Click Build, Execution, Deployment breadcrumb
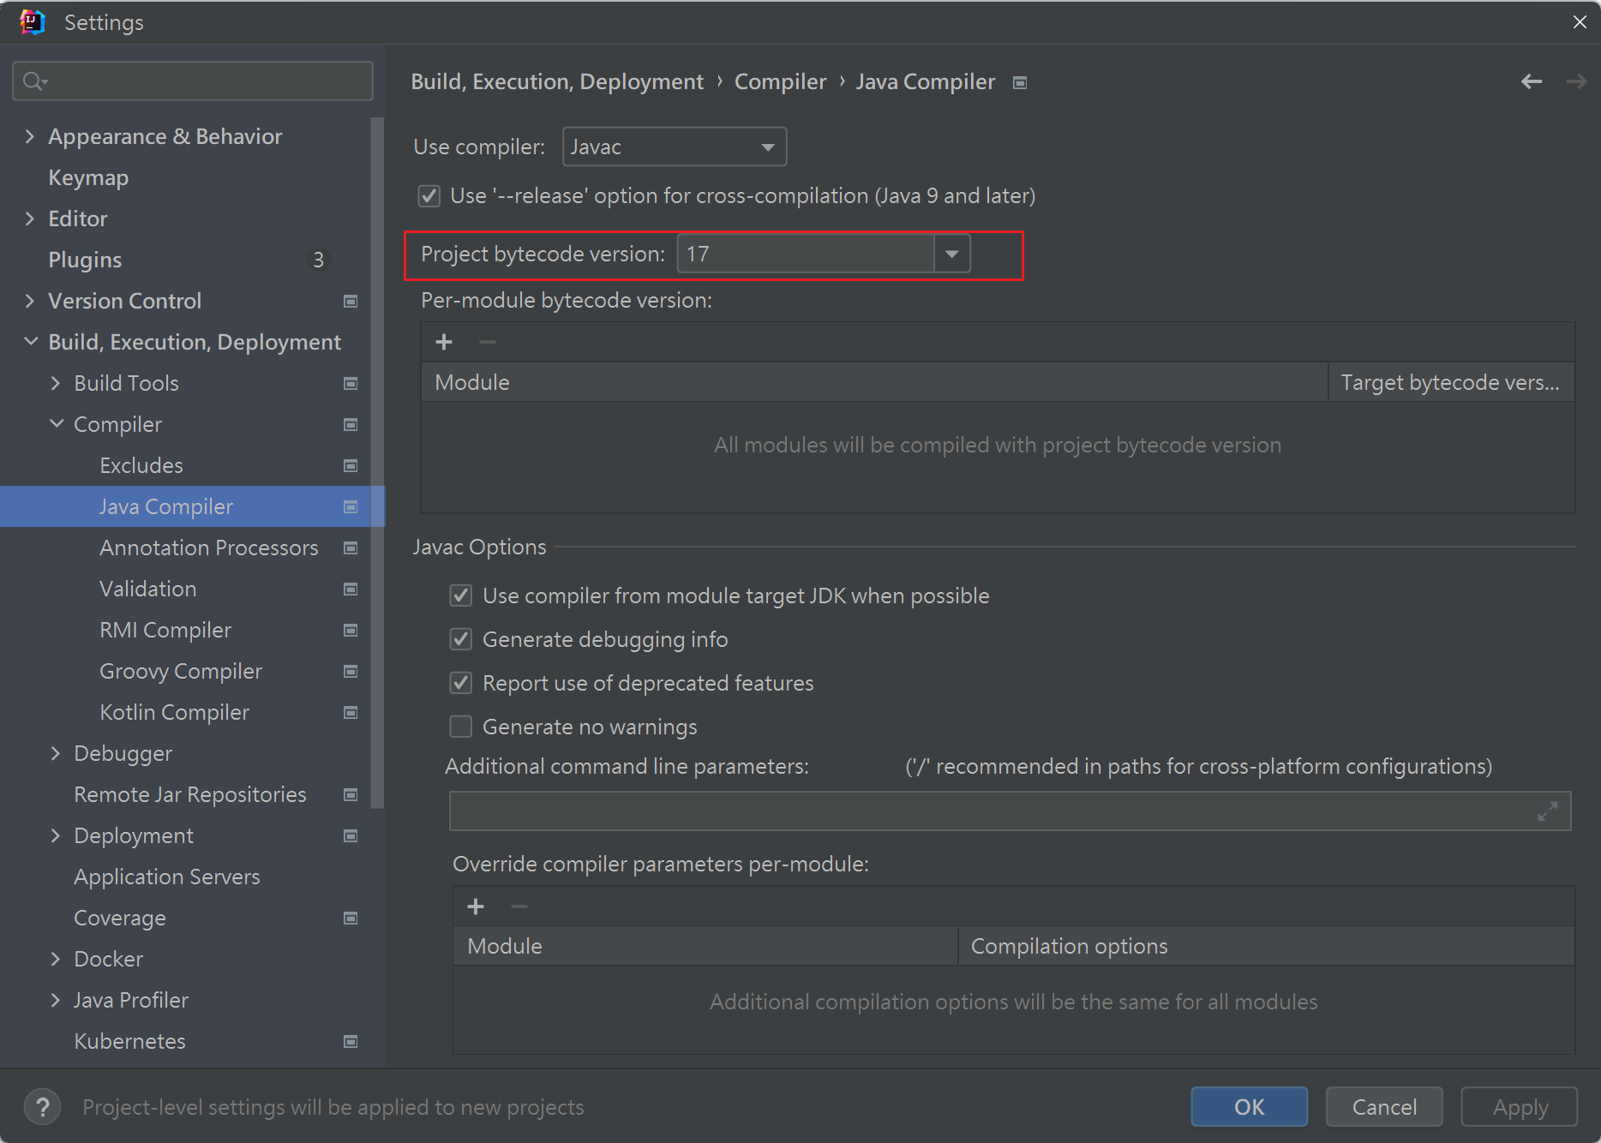1601x1143 pixels. (557, 82)
